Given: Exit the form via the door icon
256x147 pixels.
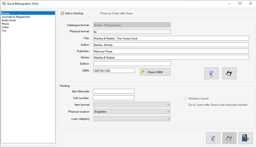Looking at the screenshot, I should click(x=245, y=138).
